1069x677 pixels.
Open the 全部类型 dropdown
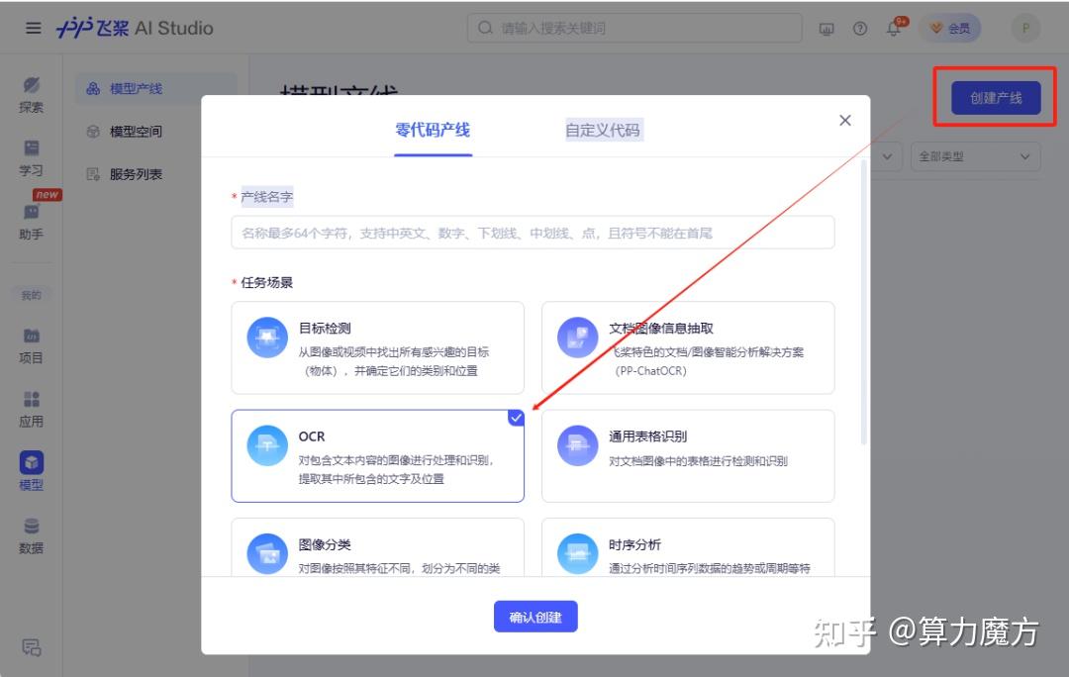point(975,156)
